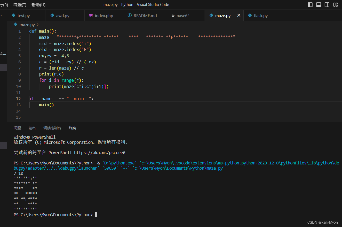Click PHP elephant icon on index.php tab
The width and height of the screenshot is (342, 227).
point(91,16)
